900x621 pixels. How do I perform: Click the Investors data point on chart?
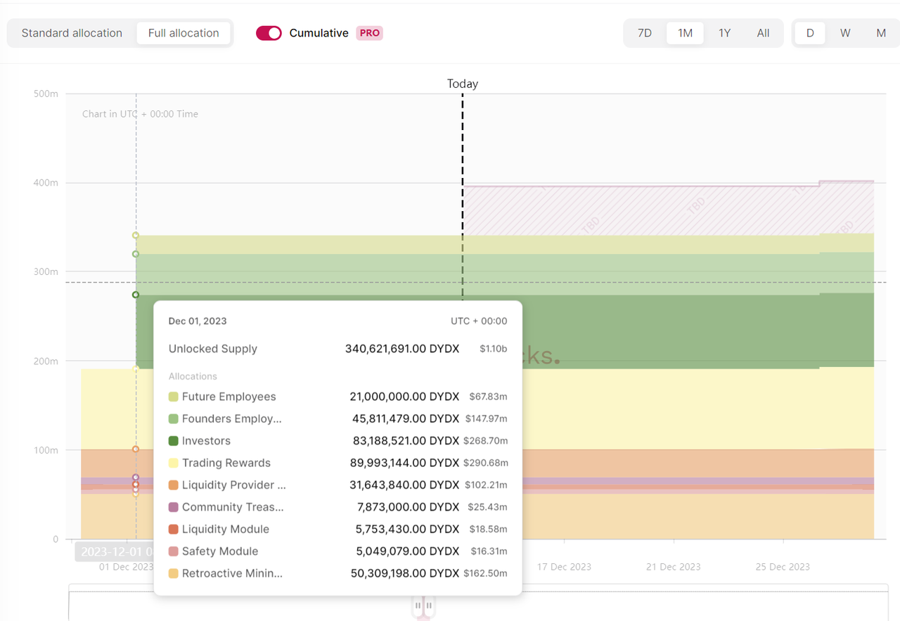(136, 295)
